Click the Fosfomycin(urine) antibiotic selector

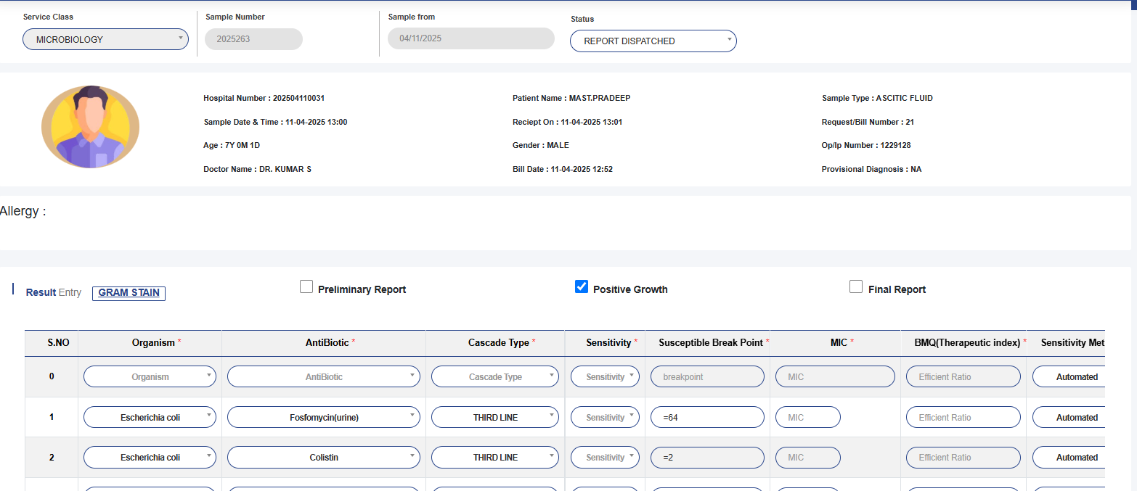(324, 418)
